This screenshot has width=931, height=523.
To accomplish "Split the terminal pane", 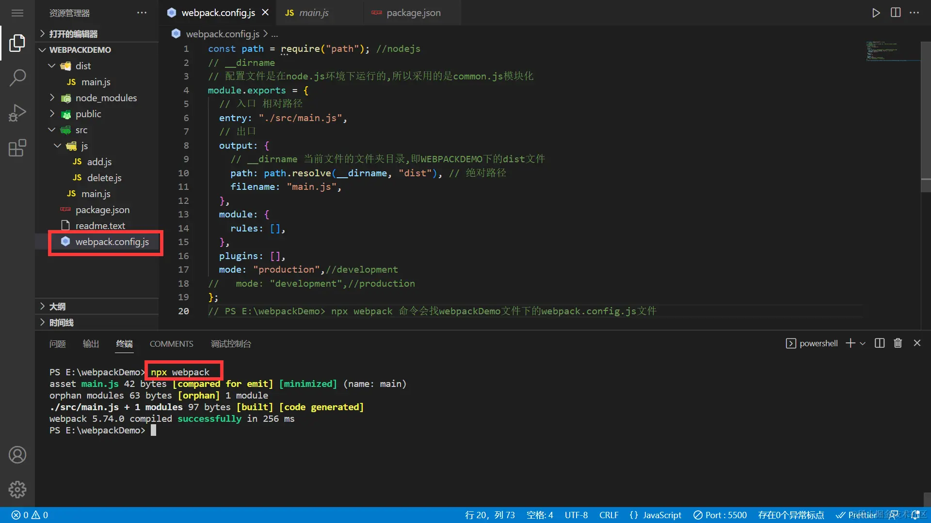I will [x=879, y=343].
